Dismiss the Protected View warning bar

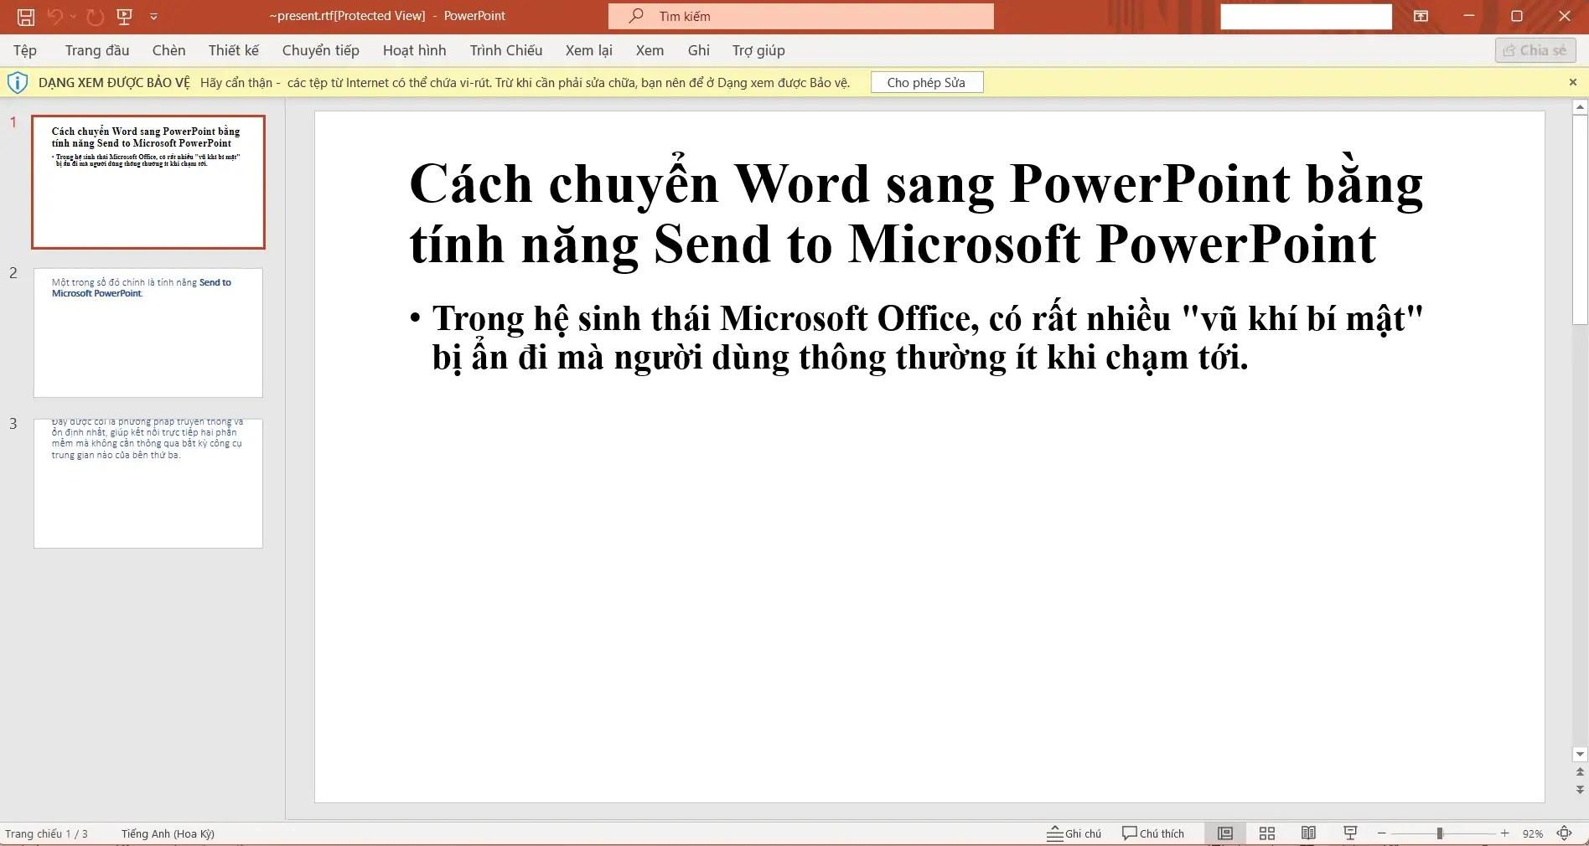click(1572, 82)
